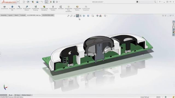The width and height of the screenshot is (175, 98).
Task: Open the Options dropdown arrow
Action: click(x=59, y=2)
